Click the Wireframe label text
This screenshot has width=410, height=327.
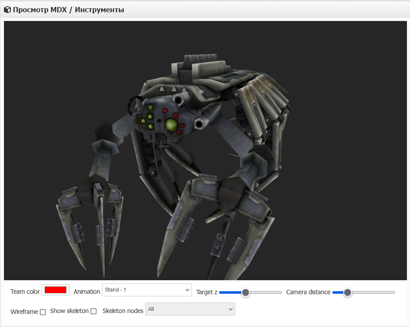[24, 312]
